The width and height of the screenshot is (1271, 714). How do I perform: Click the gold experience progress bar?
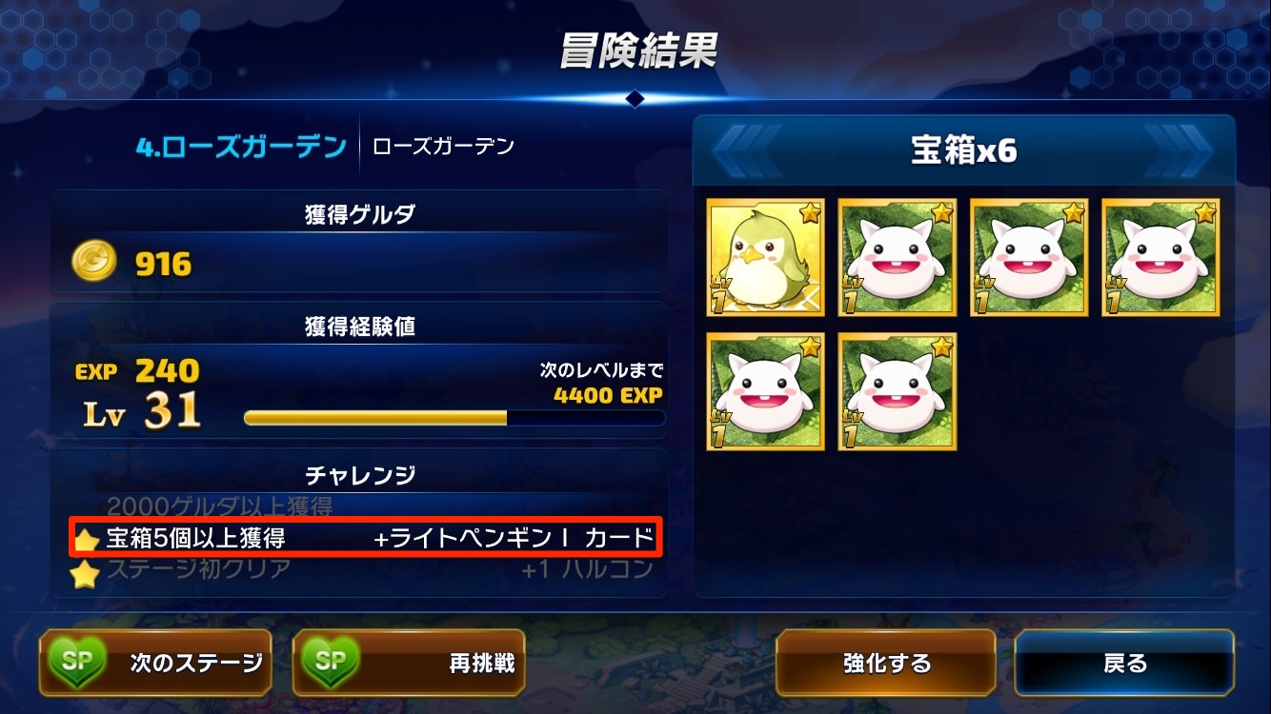(454, 417)
